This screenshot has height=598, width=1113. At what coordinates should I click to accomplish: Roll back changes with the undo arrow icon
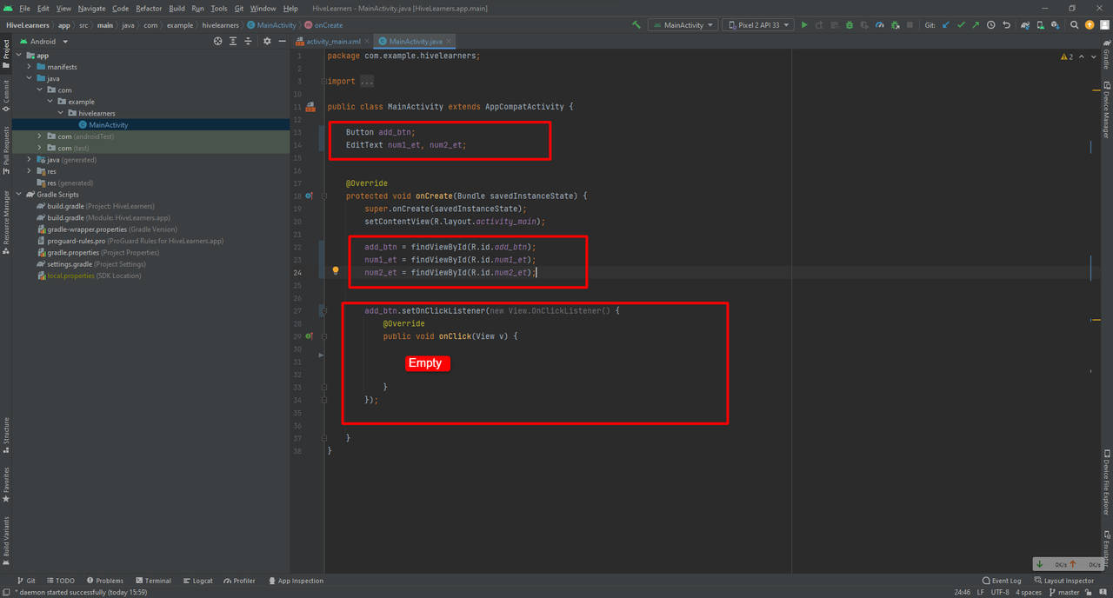point(1007,25)
